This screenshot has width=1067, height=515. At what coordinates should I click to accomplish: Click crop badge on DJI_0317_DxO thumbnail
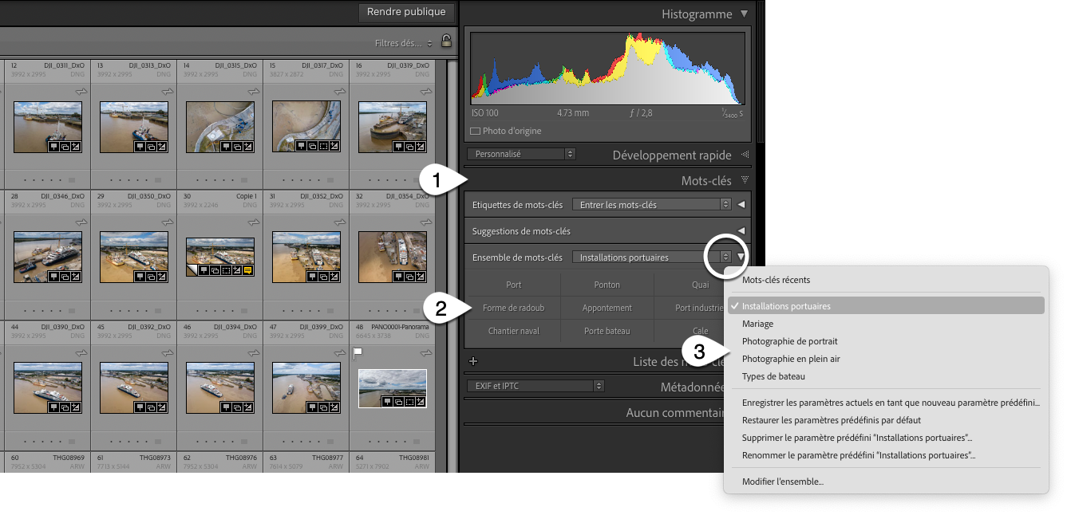323,147
